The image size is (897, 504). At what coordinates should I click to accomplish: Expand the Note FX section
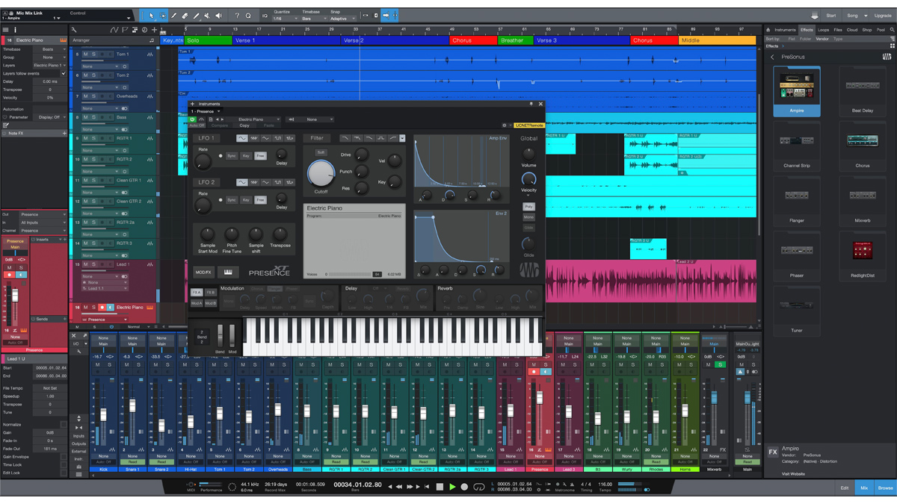34,134
